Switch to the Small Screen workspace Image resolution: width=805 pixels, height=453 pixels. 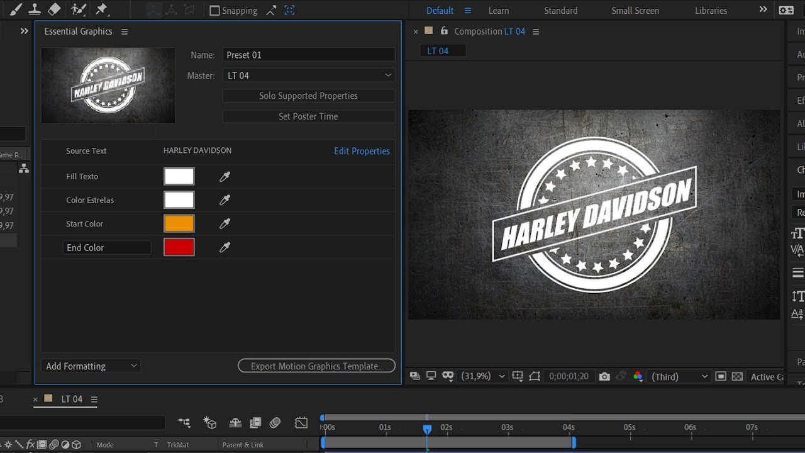click(635, 11)
